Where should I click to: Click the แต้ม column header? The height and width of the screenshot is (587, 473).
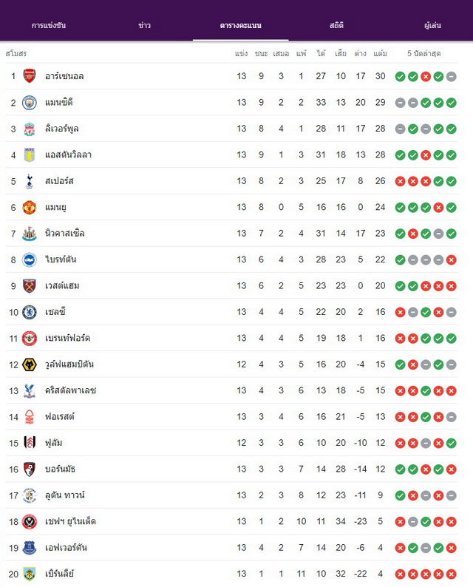(380, 53)
